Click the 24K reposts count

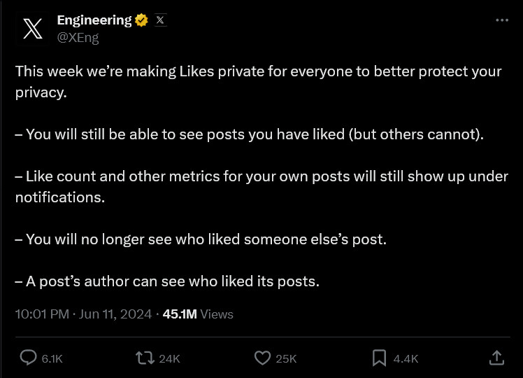click(169, 358)
